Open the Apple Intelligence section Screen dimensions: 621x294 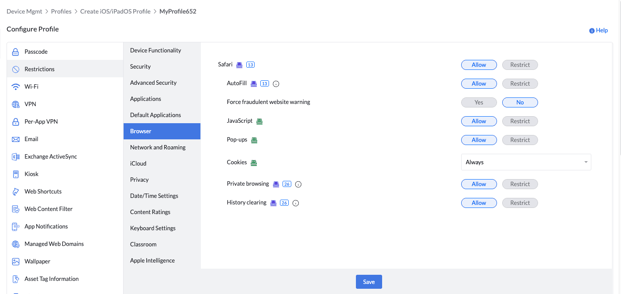point(162,260)
